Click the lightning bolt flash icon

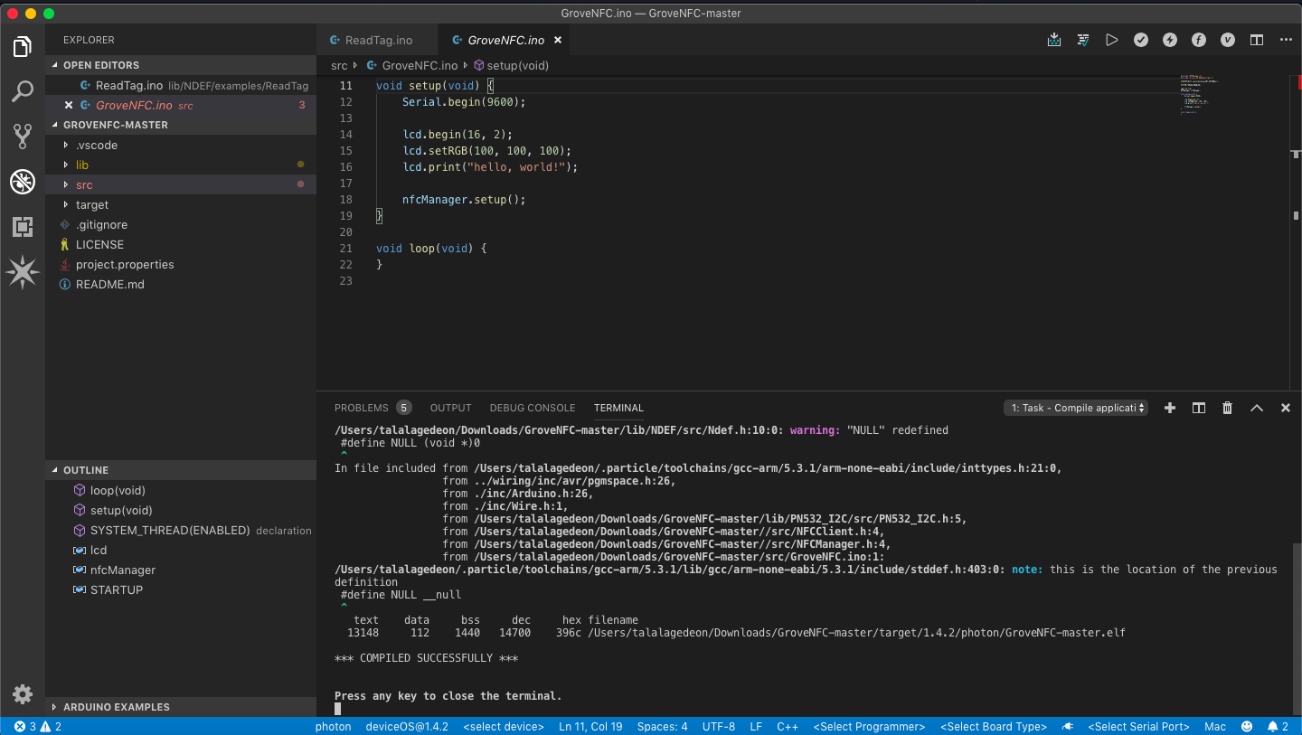coord(1170,40)
